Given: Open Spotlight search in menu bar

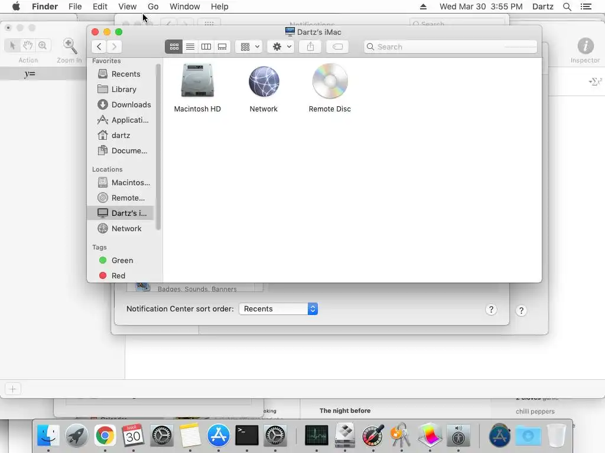Looking at the screenshot, I should click(567, 6).
